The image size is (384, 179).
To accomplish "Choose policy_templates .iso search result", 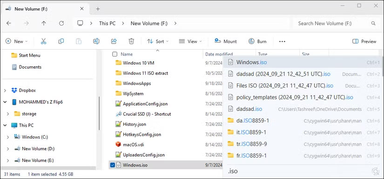I will click(303, 97).
